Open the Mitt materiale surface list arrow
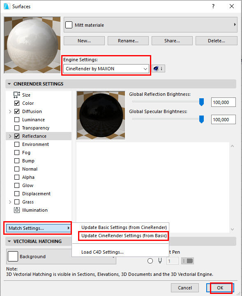242x296 pixels. (x=235, y=25)
